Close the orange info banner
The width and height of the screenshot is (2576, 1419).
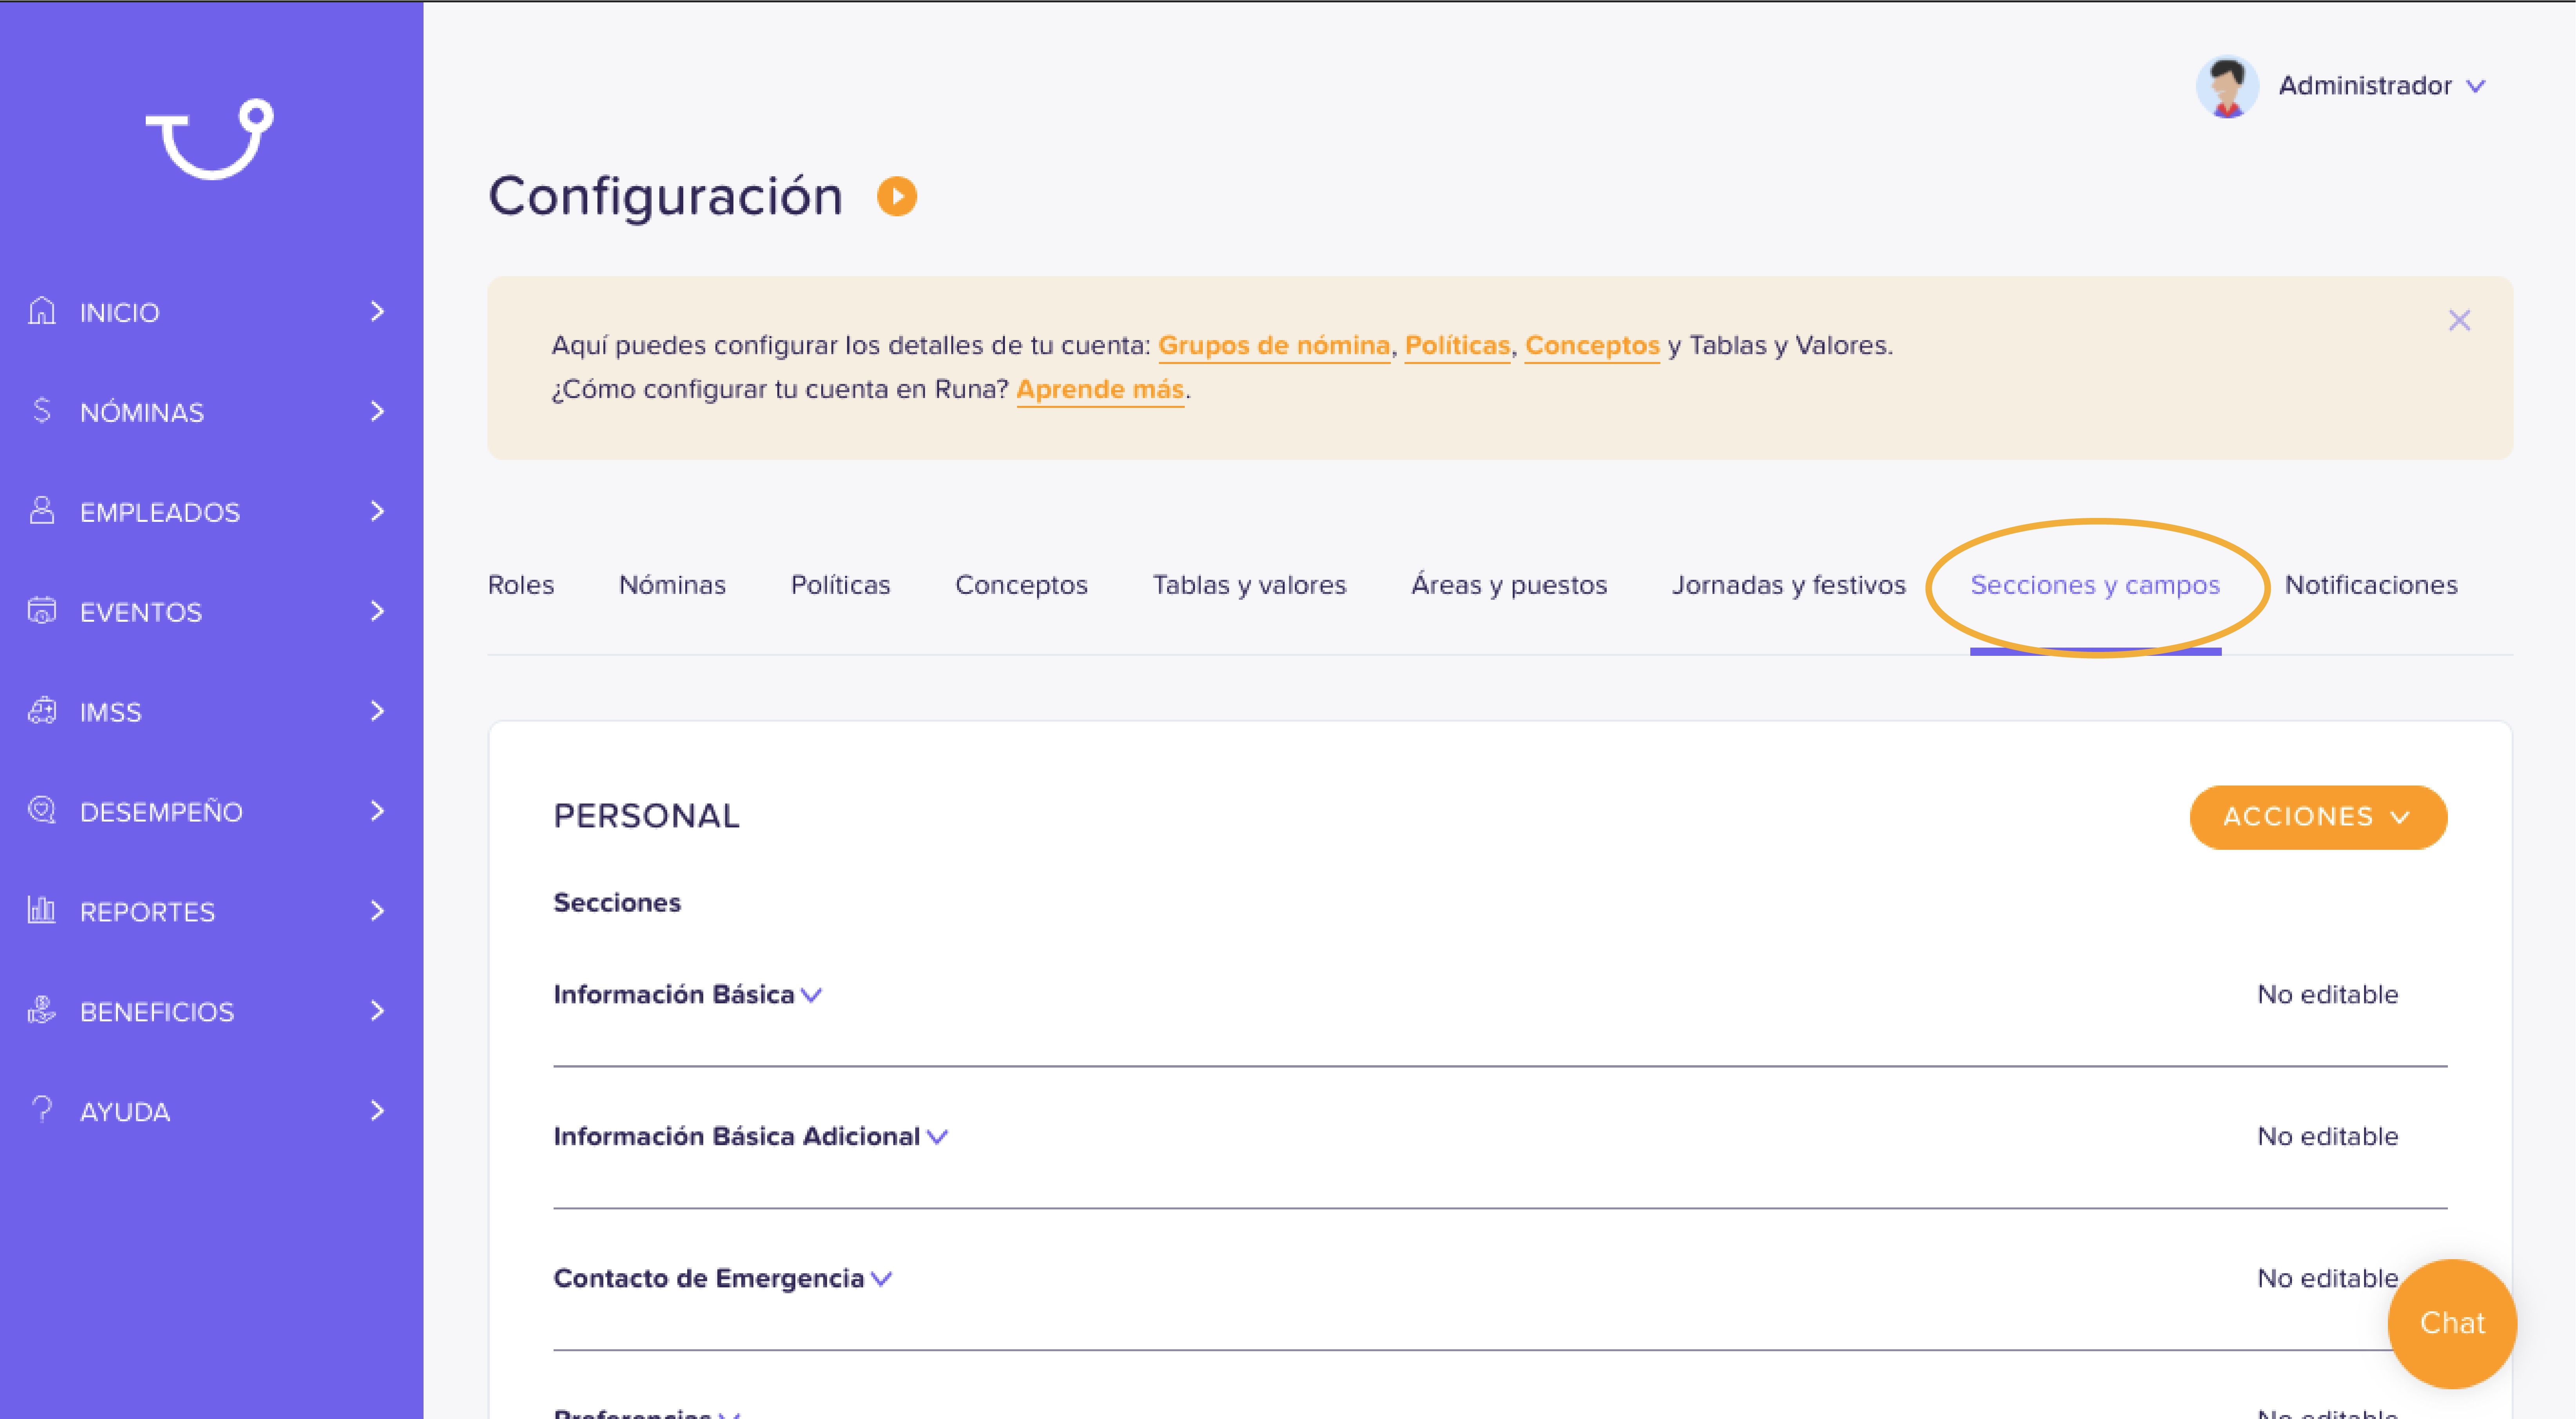pos(2459,320)
